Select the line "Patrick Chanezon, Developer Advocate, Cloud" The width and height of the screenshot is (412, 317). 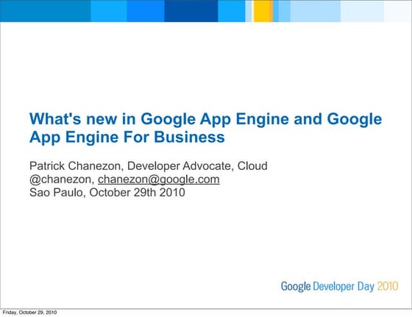tap(149, 166)
